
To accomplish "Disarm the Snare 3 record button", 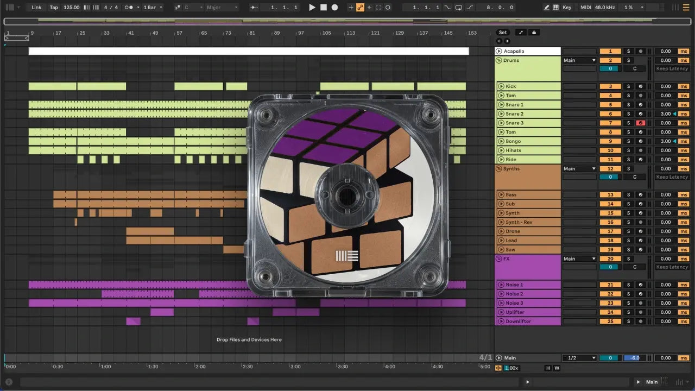I will click(640, 123).
